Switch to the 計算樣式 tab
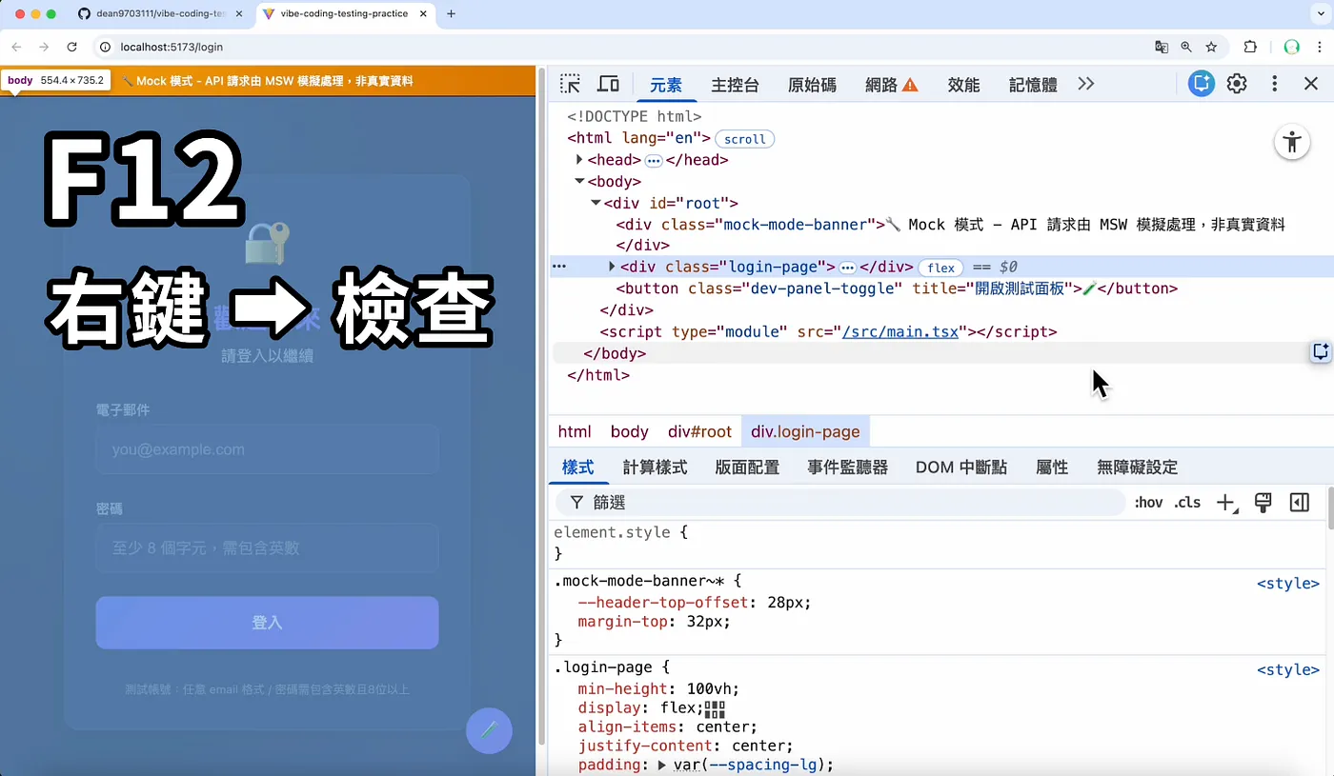This screenshot has width=1334, height=776. (x=655, y=468)
